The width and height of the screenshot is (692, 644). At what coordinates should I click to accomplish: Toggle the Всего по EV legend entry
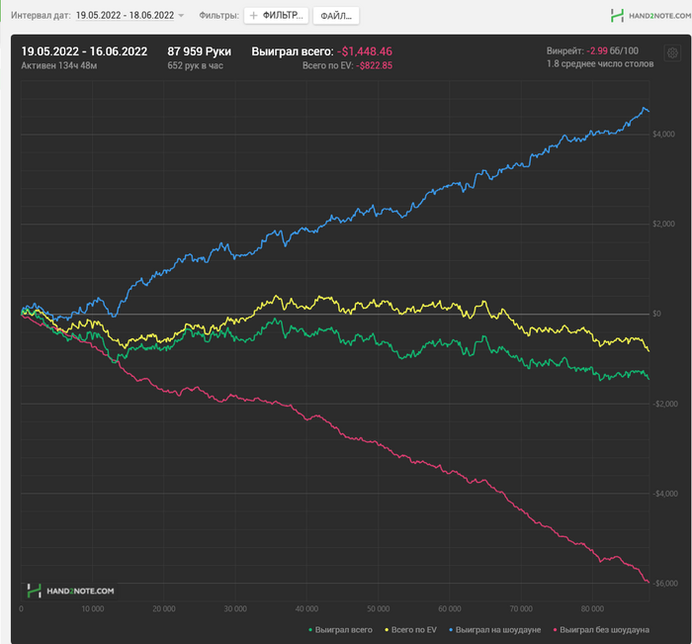point(410,630)
